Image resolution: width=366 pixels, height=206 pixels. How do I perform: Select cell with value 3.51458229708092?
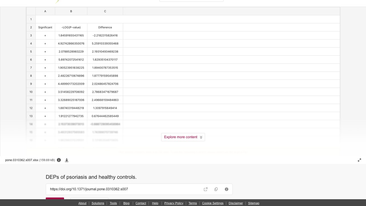[x=71, y=92]
